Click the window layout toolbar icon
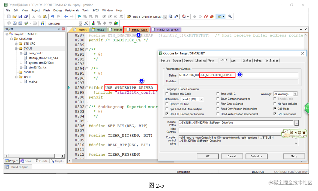 pos(220,17)
